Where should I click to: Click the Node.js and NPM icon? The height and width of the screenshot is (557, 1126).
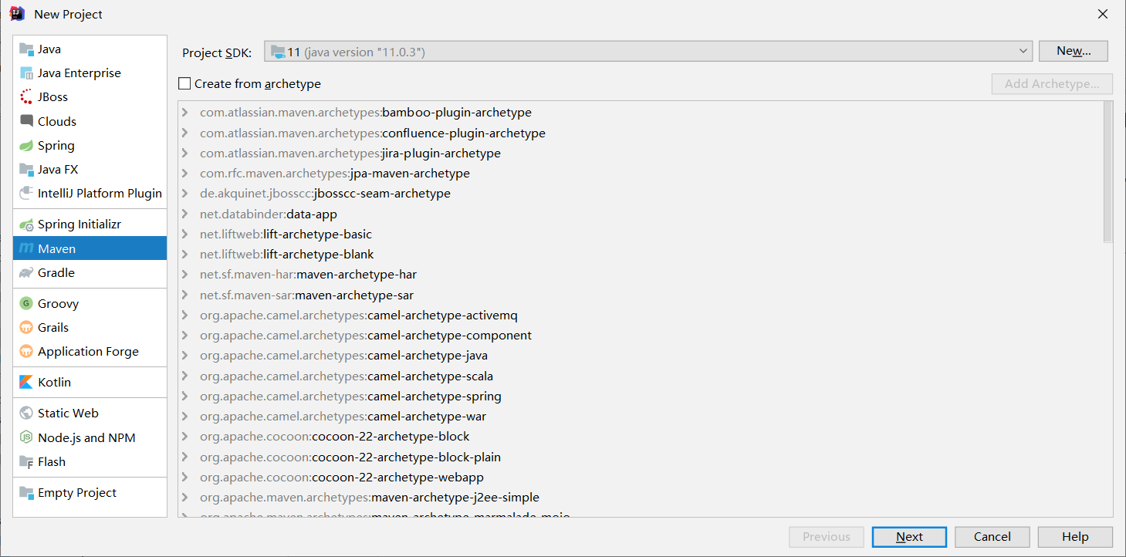tap(26, 437)
